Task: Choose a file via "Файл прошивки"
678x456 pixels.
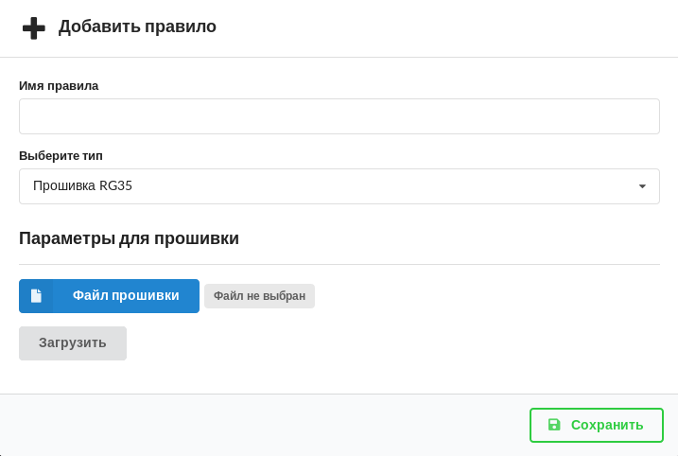Action: 109,296
